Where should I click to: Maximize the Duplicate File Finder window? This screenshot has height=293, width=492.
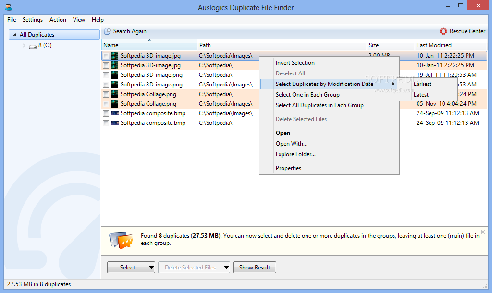click(x=461, y=6)
